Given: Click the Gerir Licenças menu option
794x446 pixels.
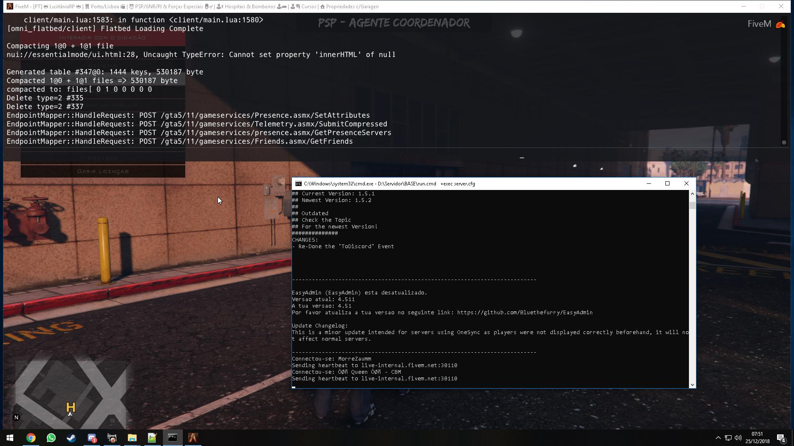Looking at the screenshot, I should pyautogui.click(x=103, y=171).
